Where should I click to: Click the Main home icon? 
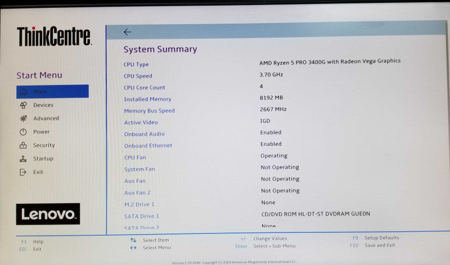[23, 92]
